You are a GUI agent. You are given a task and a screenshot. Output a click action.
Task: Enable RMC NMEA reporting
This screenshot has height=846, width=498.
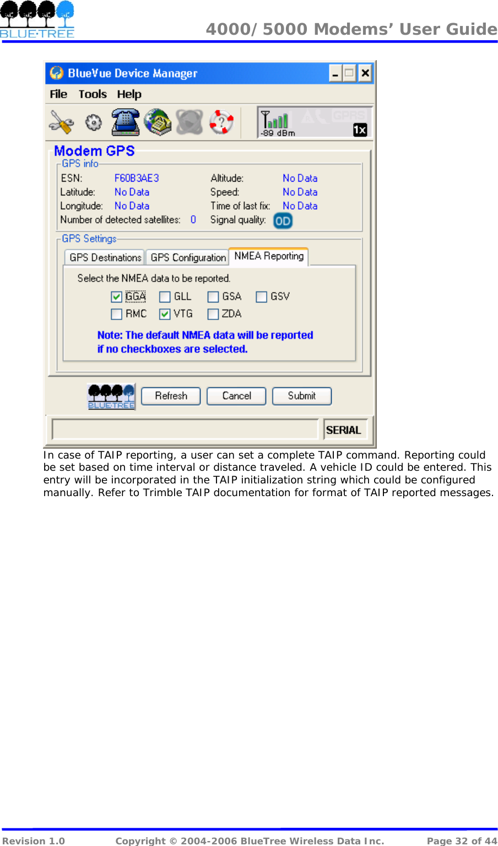pos(116,314)
